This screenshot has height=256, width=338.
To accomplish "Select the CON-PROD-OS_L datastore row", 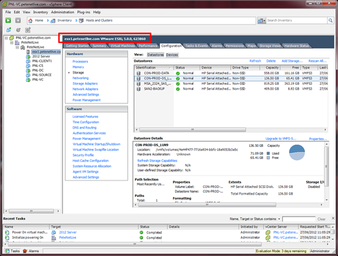I will coord(231,79).
